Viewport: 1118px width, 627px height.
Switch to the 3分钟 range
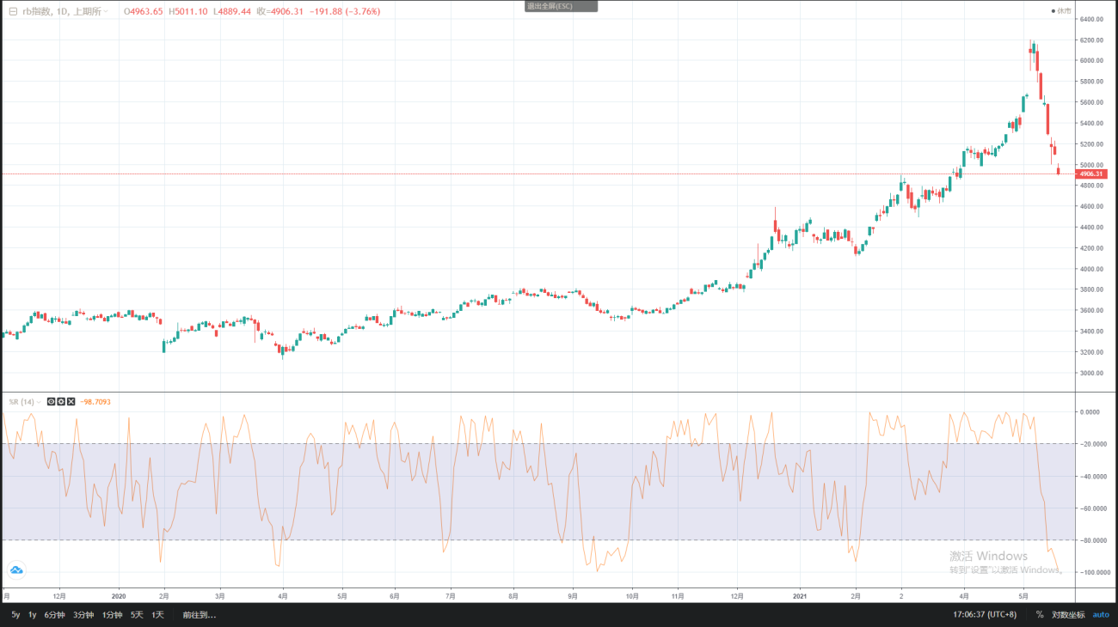[83, 614]
